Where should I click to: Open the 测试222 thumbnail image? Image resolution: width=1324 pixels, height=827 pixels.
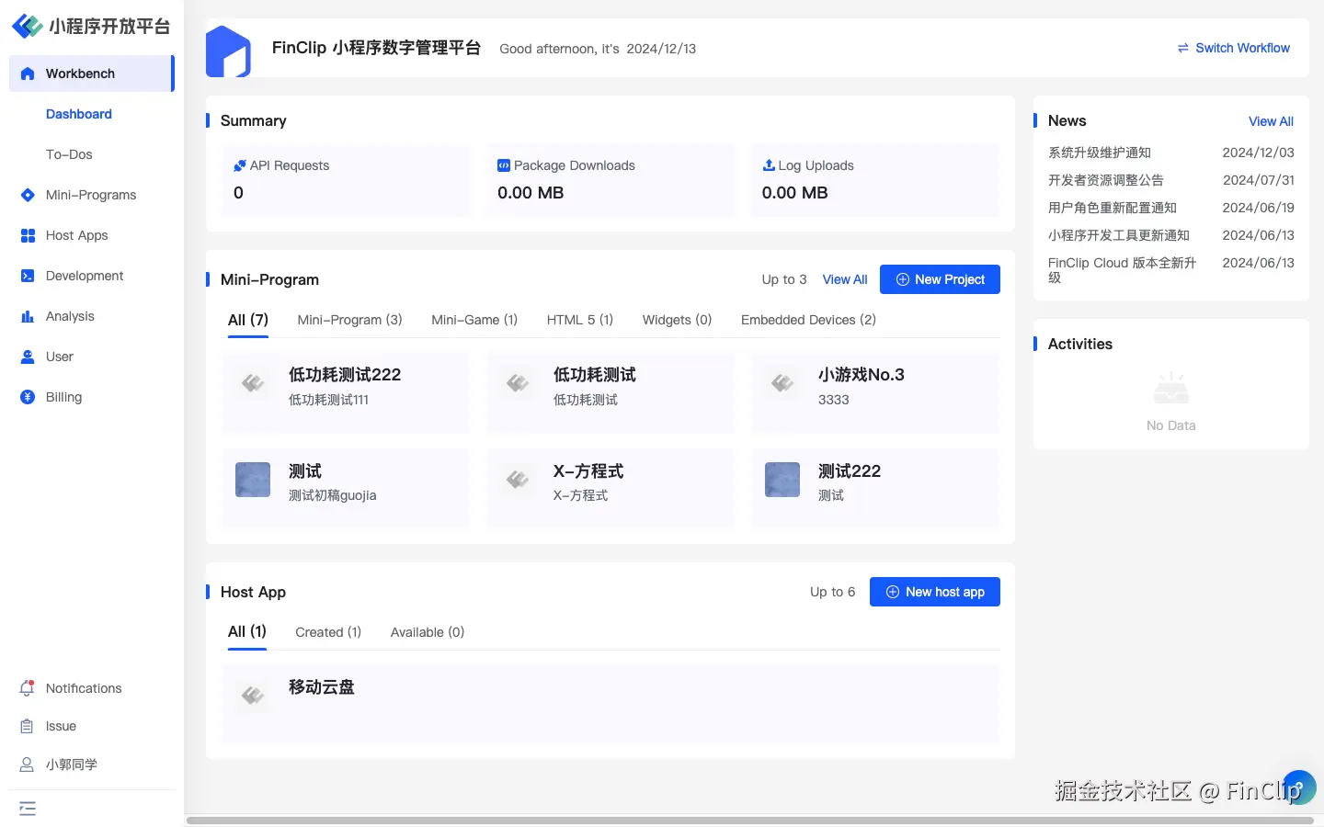tap(782, 480)
